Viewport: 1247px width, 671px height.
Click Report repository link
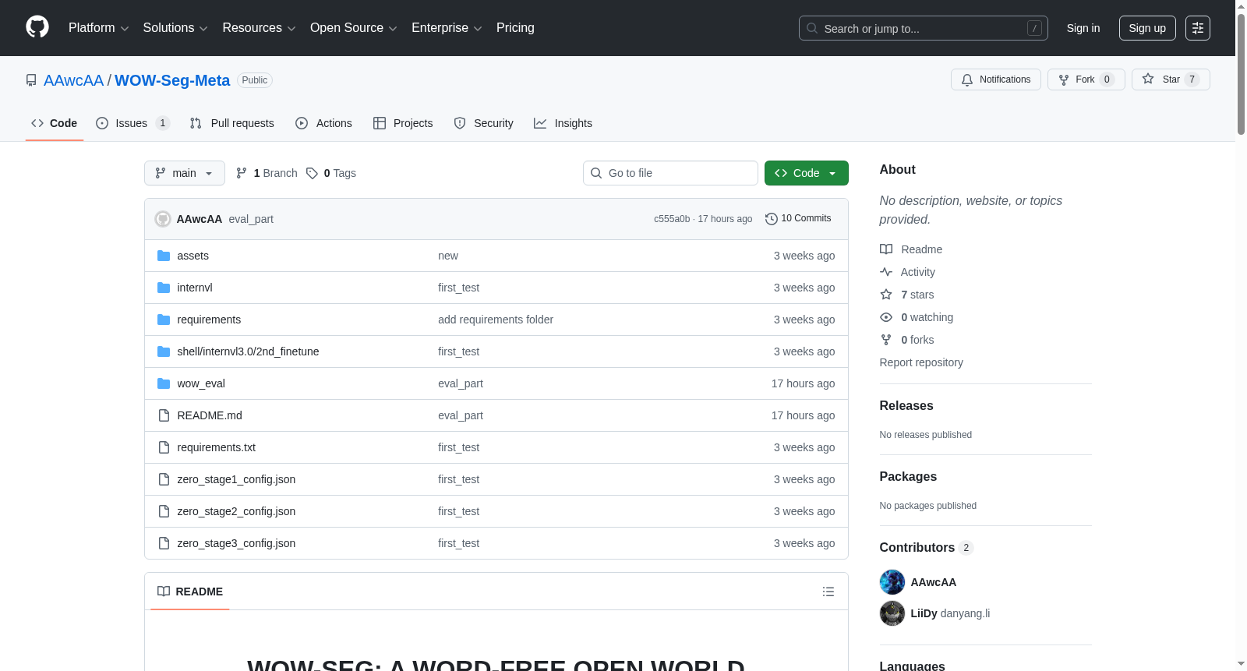(x=921, y=362)
